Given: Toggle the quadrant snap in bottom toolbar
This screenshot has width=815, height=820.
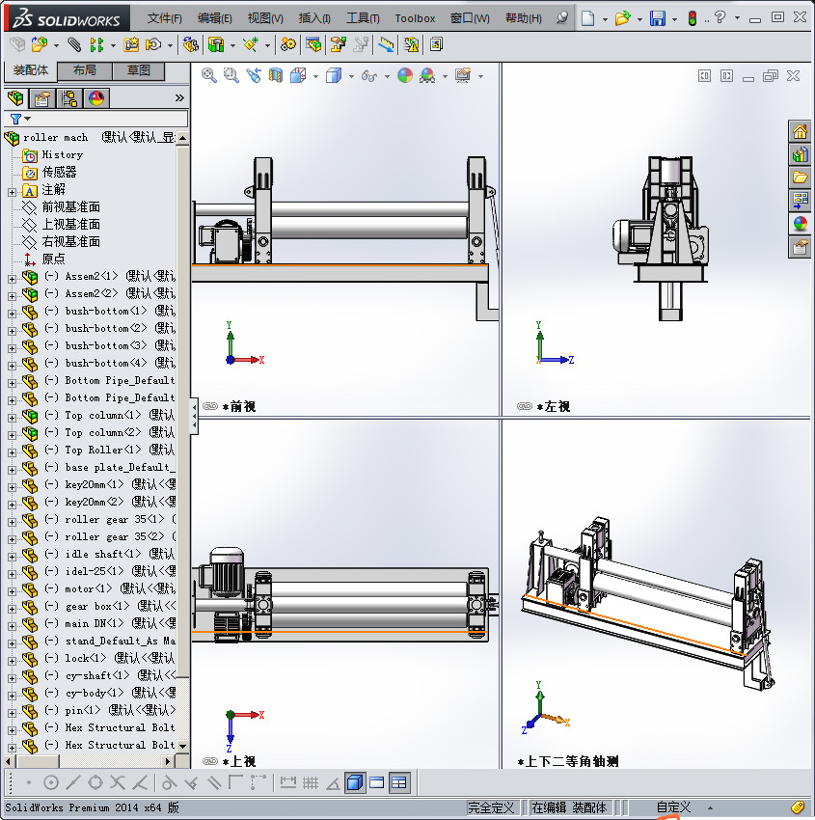Looking at the screenshot, I should 95,783.
